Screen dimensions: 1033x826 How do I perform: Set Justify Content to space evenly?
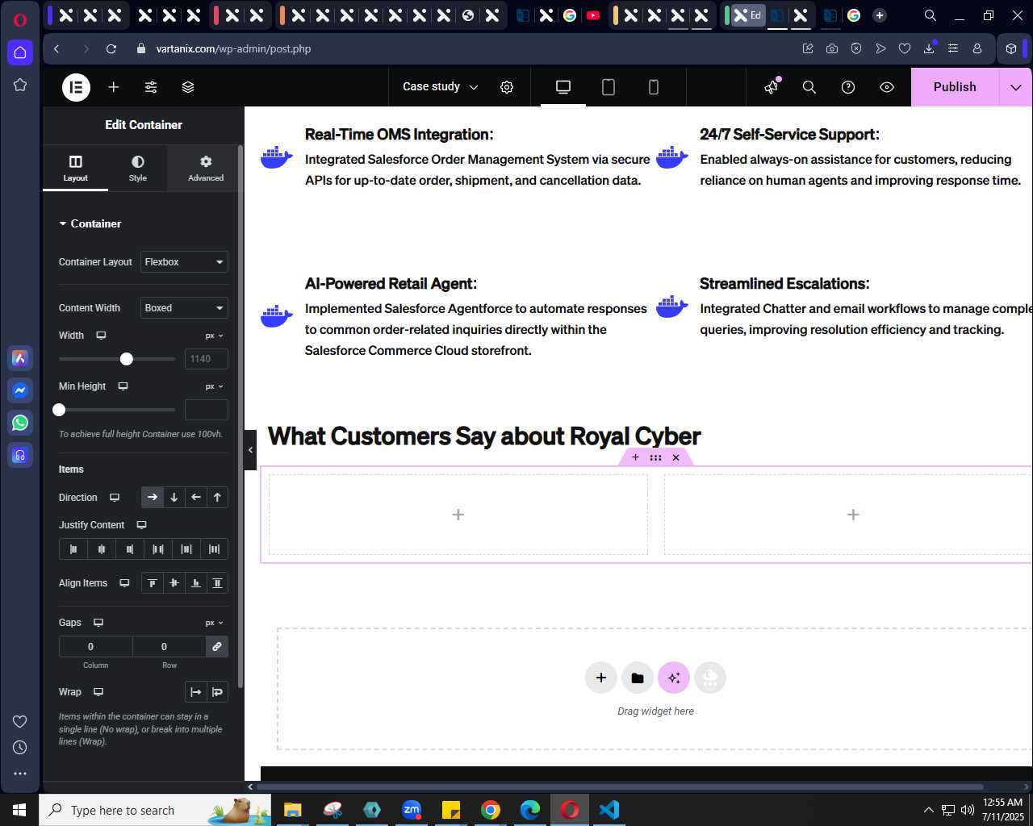(215, 549)
